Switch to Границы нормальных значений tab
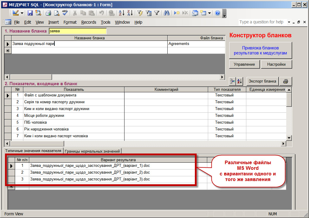The height and width of the screenshot is (218, 309). pyautogui.click(x=93, y=151)
